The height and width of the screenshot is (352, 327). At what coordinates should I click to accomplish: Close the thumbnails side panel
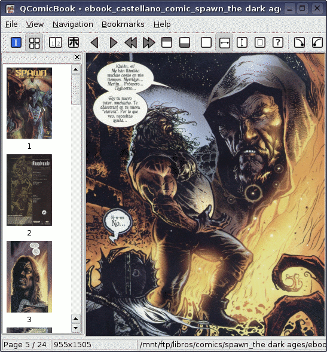pos(77,57)
